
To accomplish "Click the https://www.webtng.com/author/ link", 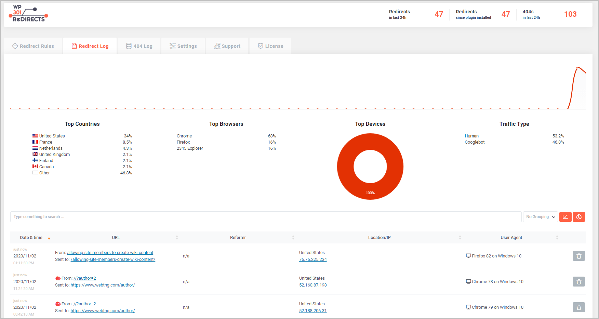I will [103, 285].
